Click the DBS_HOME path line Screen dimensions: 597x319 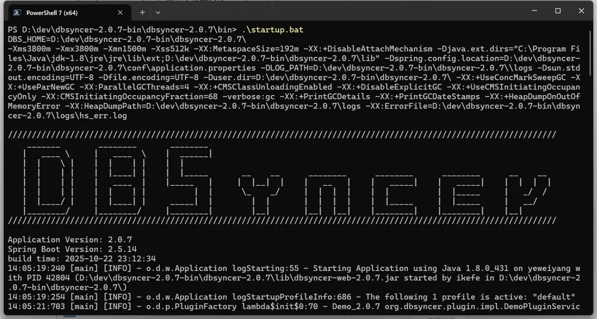click(x=127, y=39)
